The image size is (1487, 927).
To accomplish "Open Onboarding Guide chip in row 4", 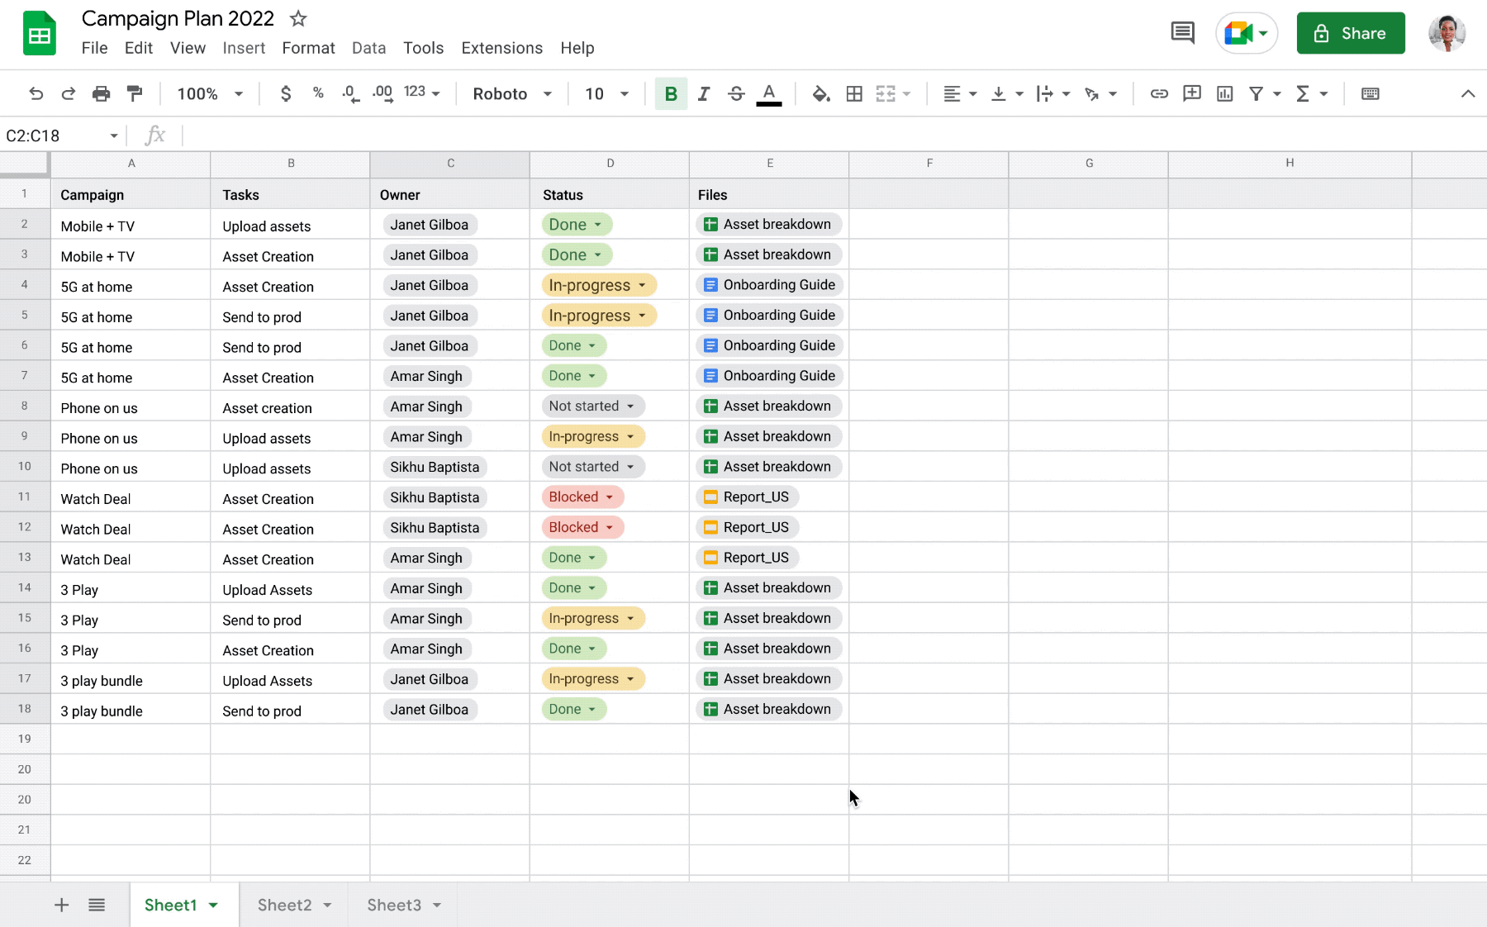I will coord(769,285).
